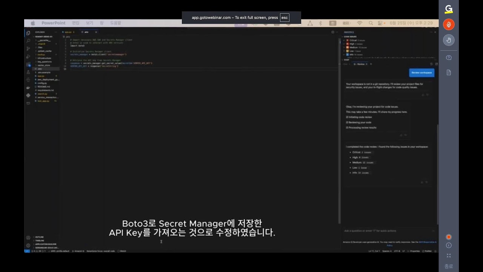
Task: Mute microphone in GoToWebinar panel
Action: click(449, 25)
